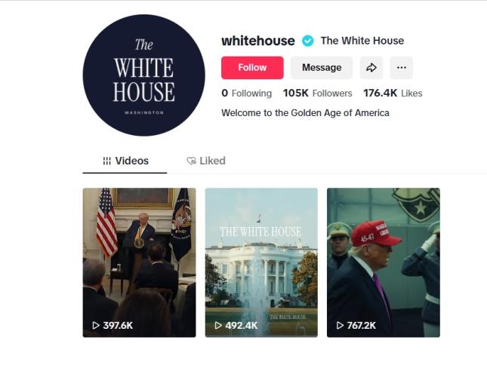Open The White House profile picture

(x=143, y=75)
